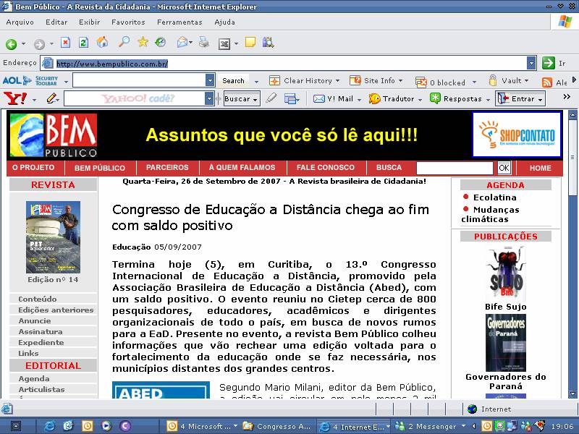Click the Yahoo cadê search field
The height and width of the screenshot is (434, 579).
click(x=134, y=99)
